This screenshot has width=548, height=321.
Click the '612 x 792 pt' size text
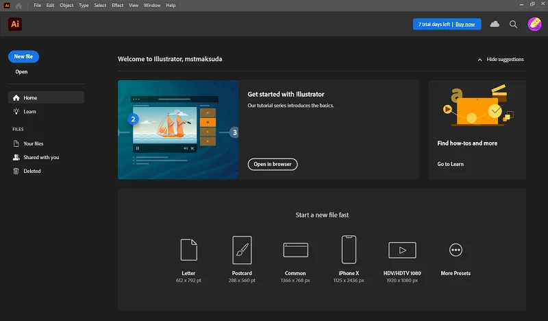(x=189, y=281)
